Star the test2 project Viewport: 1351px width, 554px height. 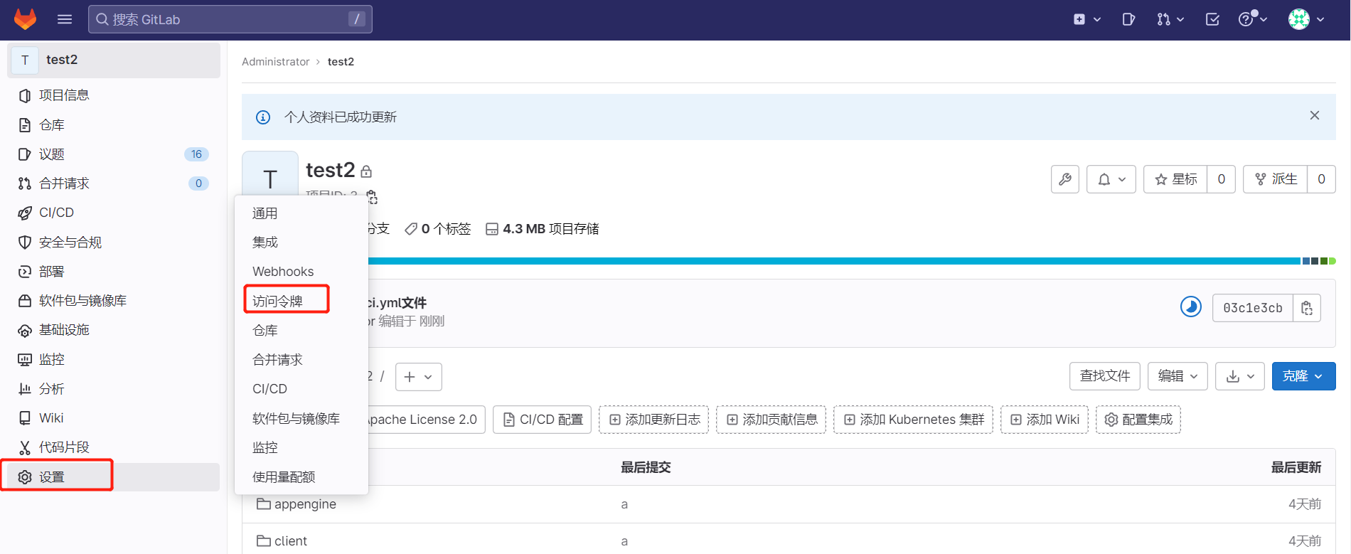tap(1176, 179)
